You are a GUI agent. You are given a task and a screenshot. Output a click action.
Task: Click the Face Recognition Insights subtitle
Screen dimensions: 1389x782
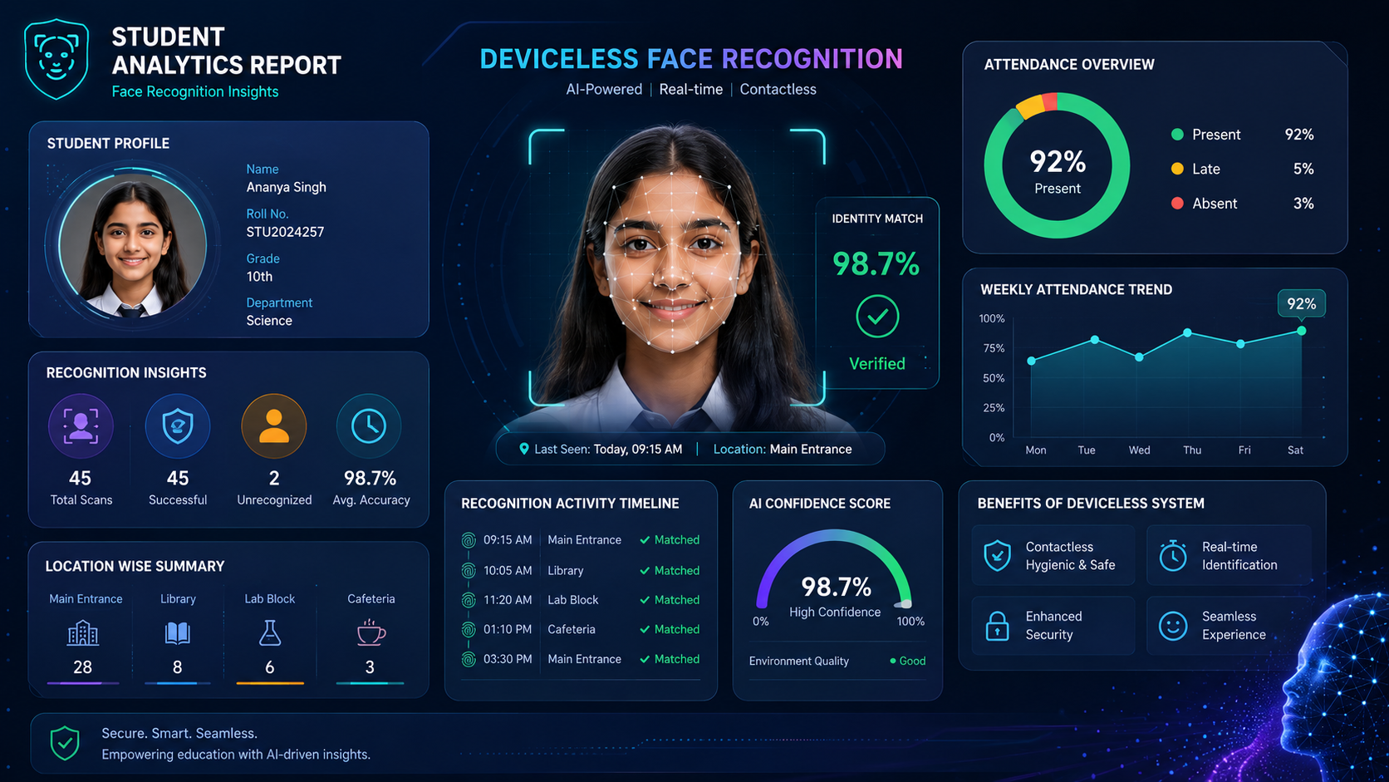(195, 91)
